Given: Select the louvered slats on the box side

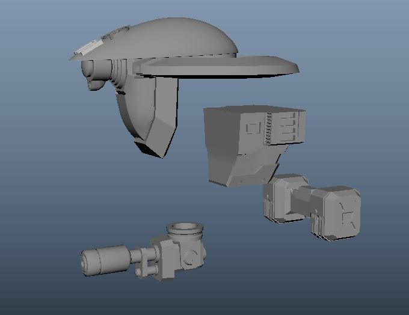Looking at the screenshot, I should pos(289,127).
